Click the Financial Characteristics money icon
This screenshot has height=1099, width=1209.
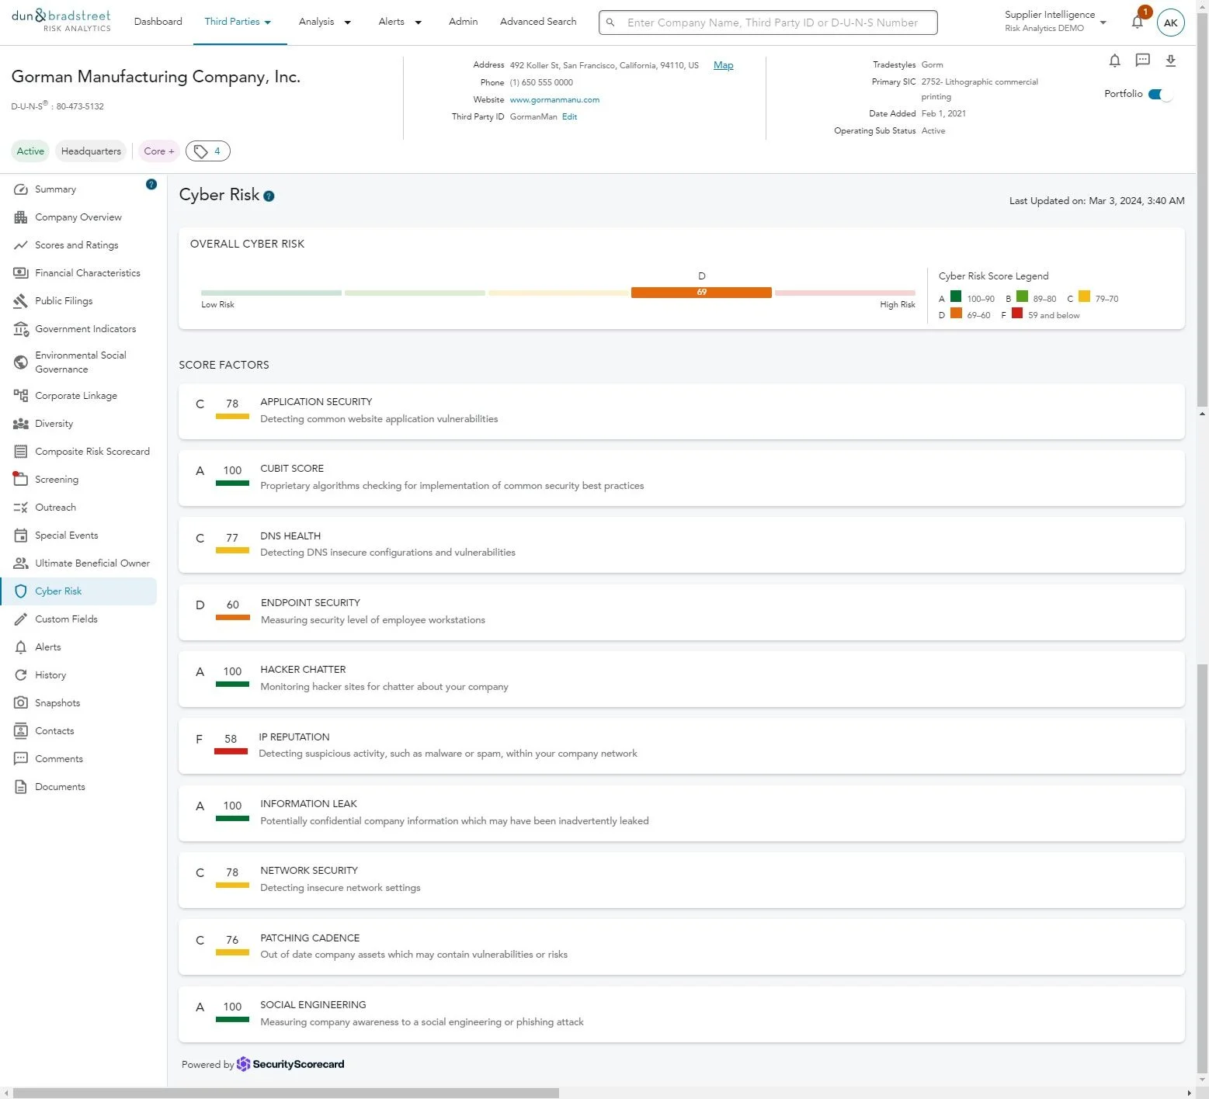coord(21,273)
